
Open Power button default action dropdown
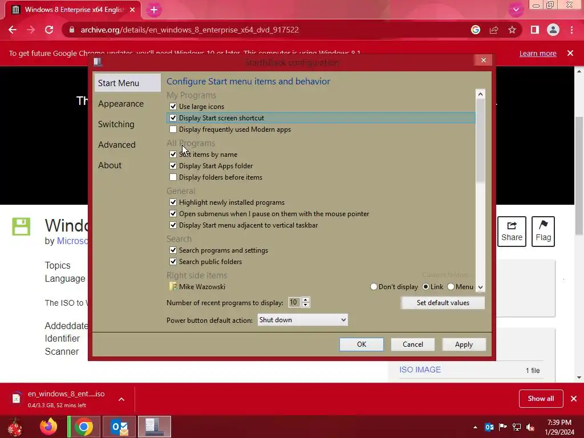[302, 320]
